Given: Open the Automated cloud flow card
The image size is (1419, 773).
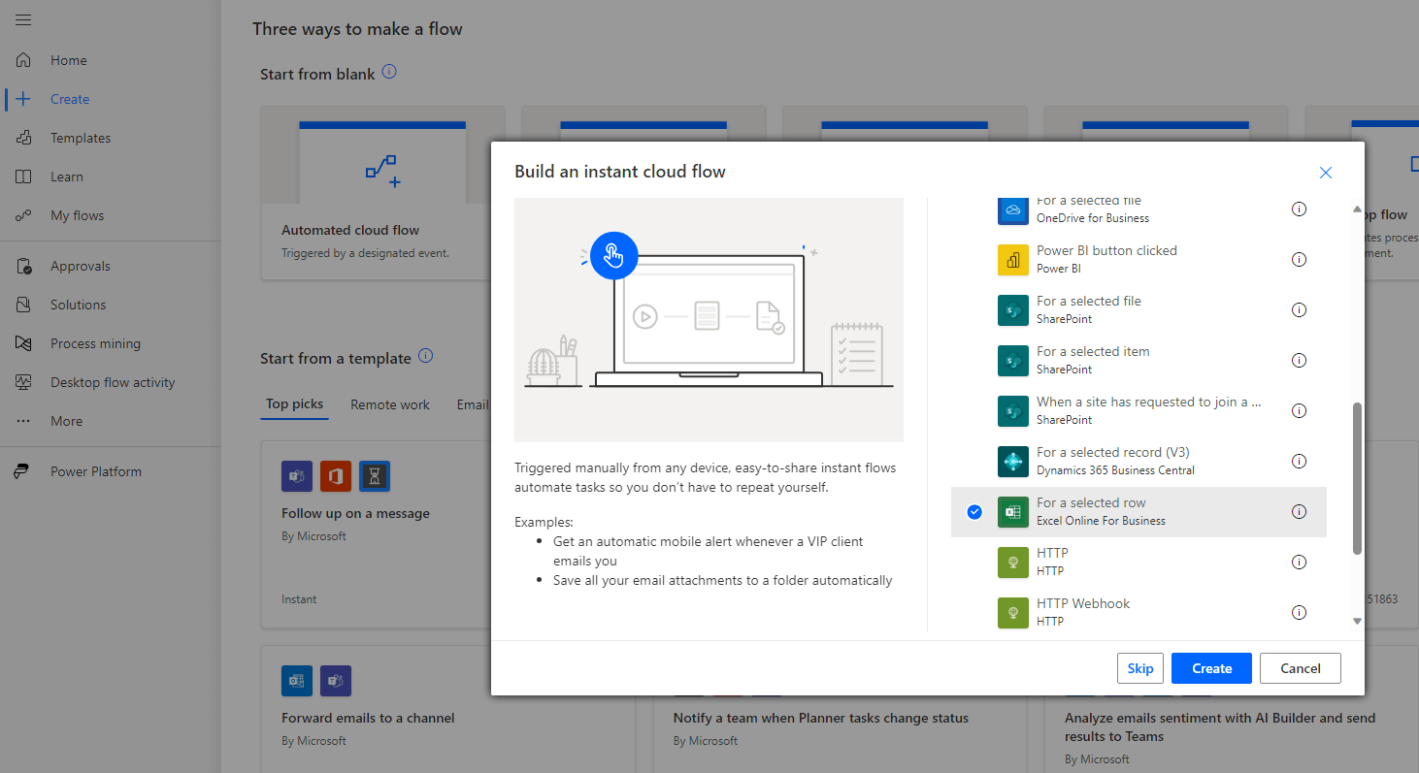Looking at the screenshot, I should pos(382,194).
